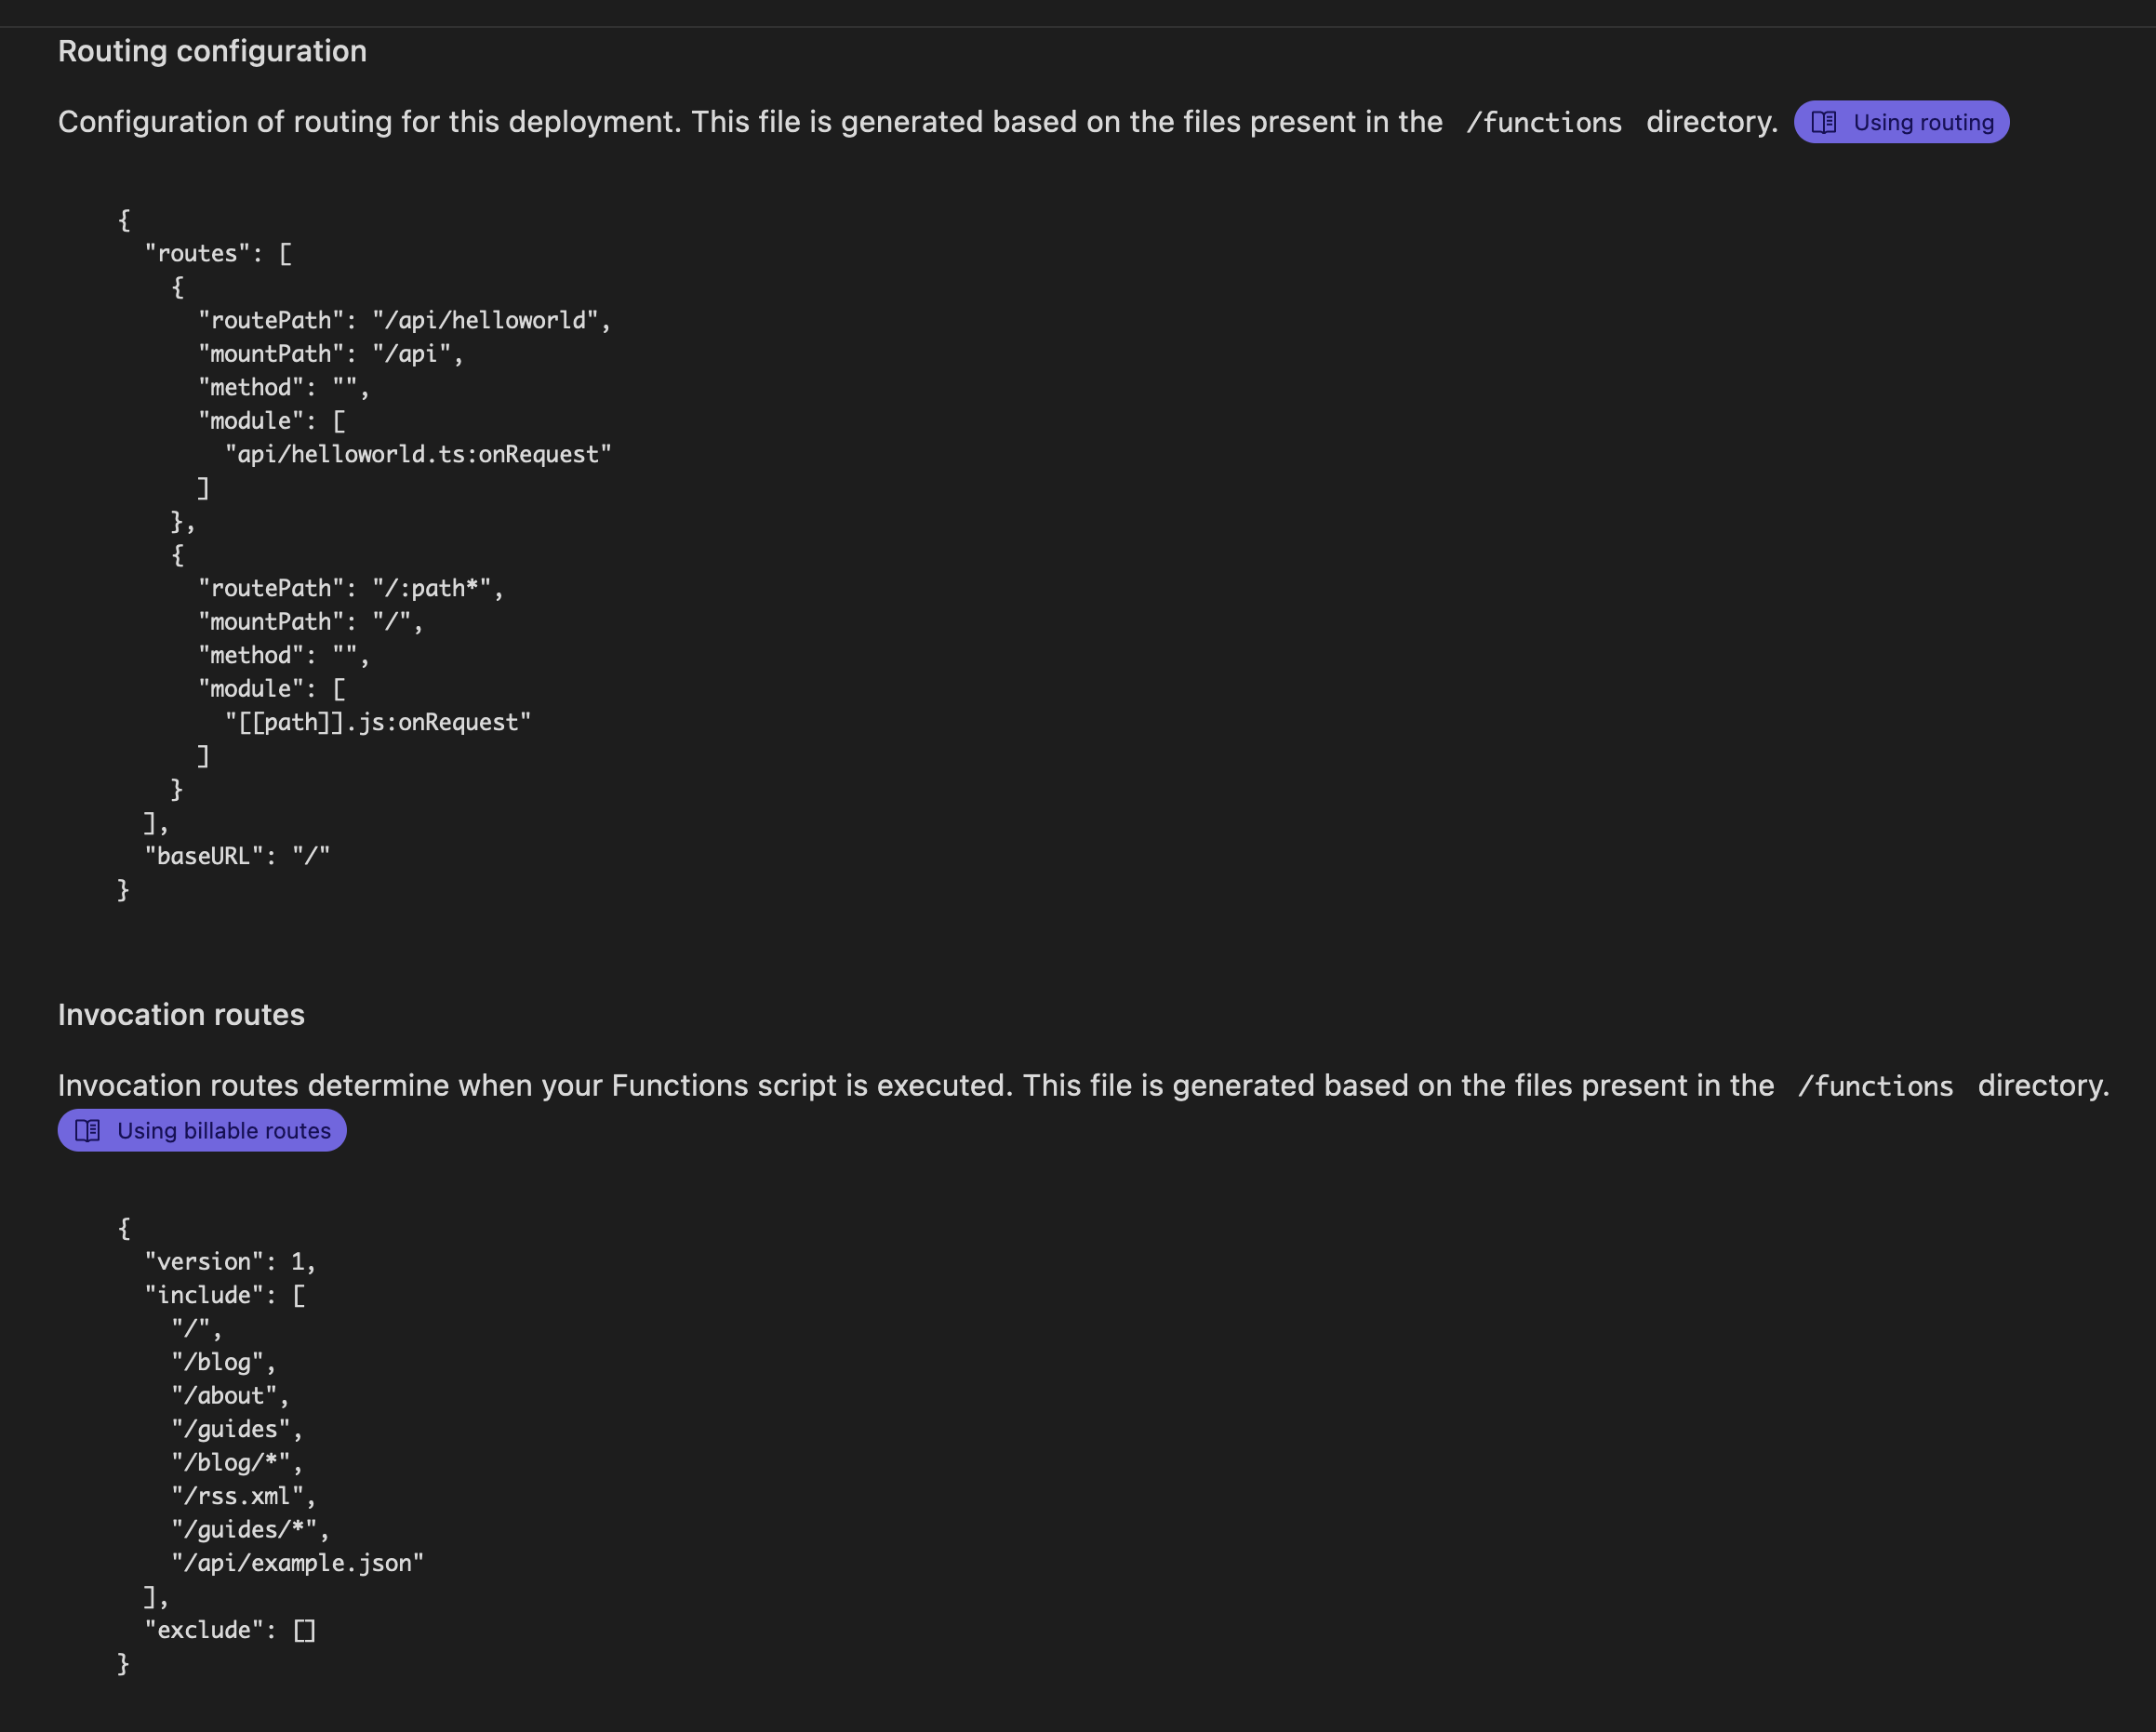Click the "/rss.xml" include entry

(242, 1496)
